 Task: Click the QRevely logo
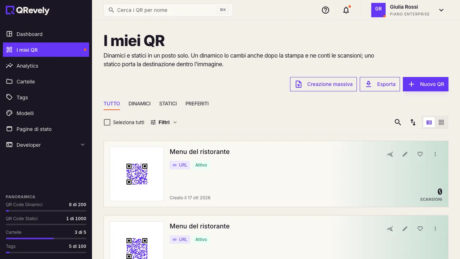28,10
